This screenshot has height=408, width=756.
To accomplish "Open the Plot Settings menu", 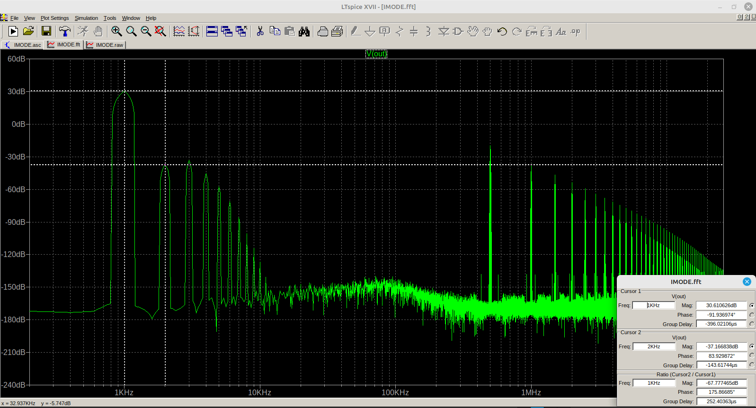I will coord(54,18).
